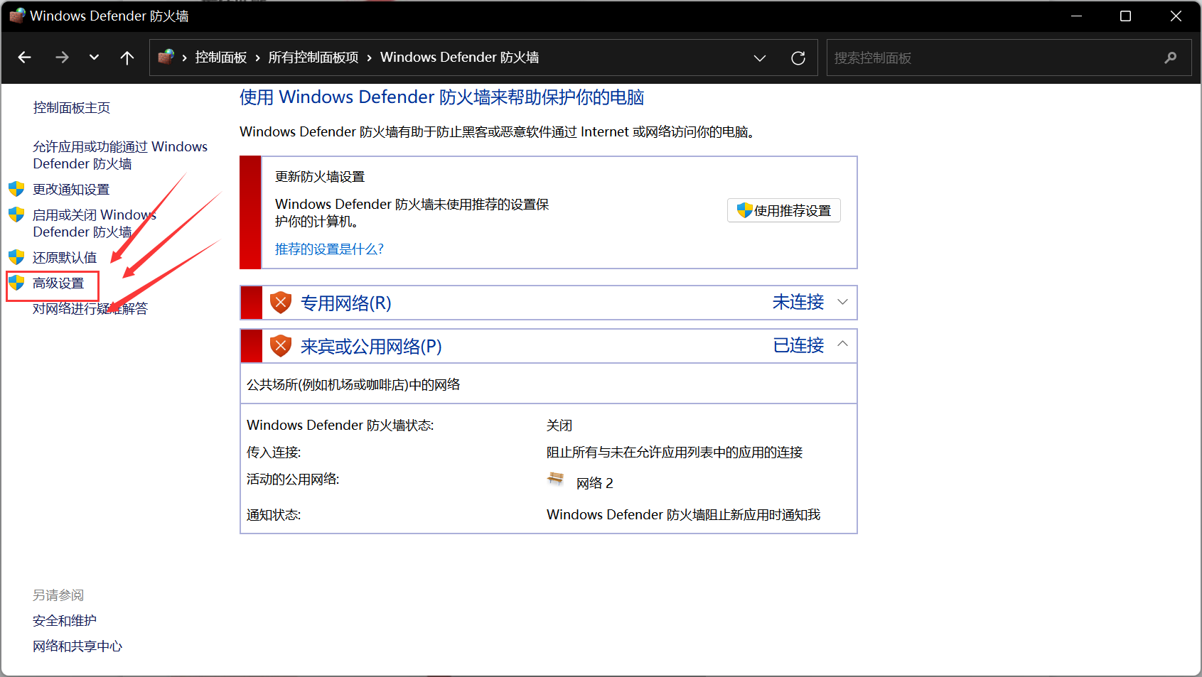The height and width of the screenshot is (677, 1202).
Task: Open the address bar history dropdown
Action: [x=759, y=58]
